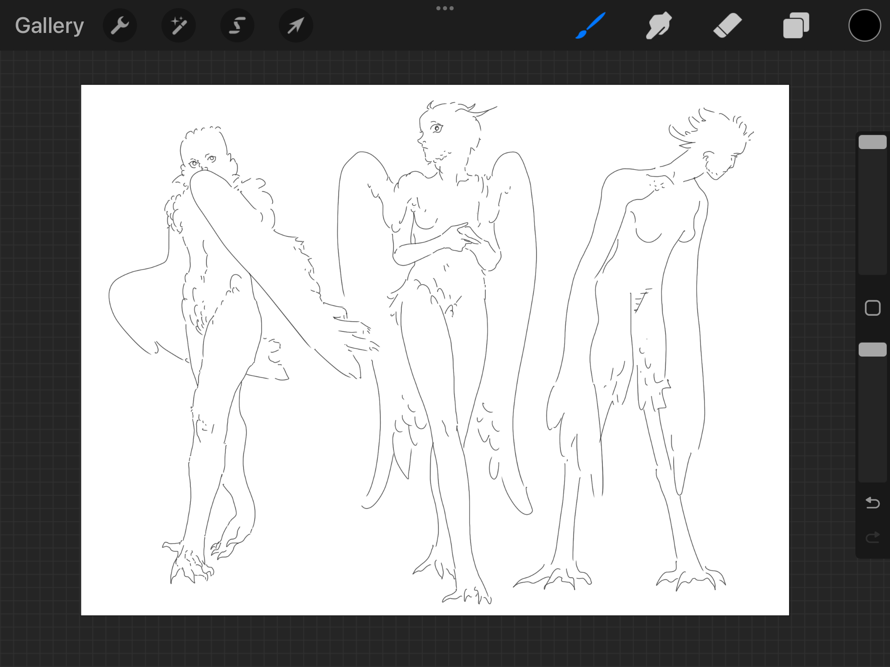Return to the Gallery

(49, 26)
